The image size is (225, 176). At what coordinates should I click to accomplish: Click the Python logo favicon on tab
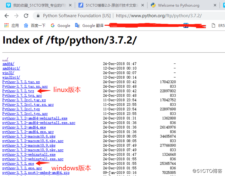[x=153, y=5]
